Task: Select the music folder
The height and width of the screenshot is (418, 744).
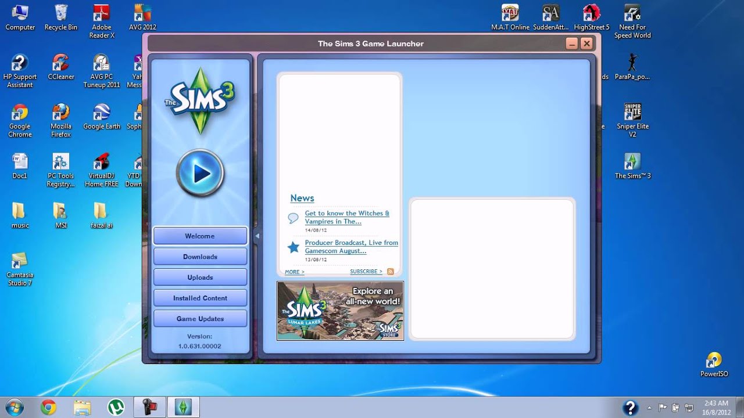Action: tap(20, 215)
